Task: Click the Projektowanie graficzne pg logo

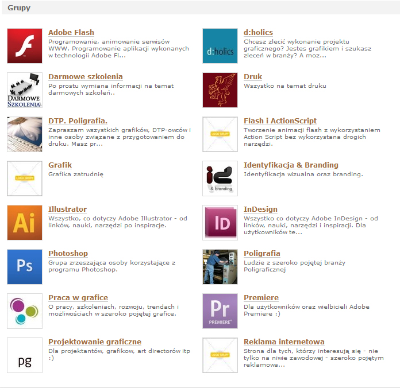Action: (x=25, y=355)
